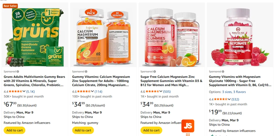Open Gruns Adults Multivitamin Gummy Bears title
Viewport: 274px width, 136px height.
click(x=35, y=81)
